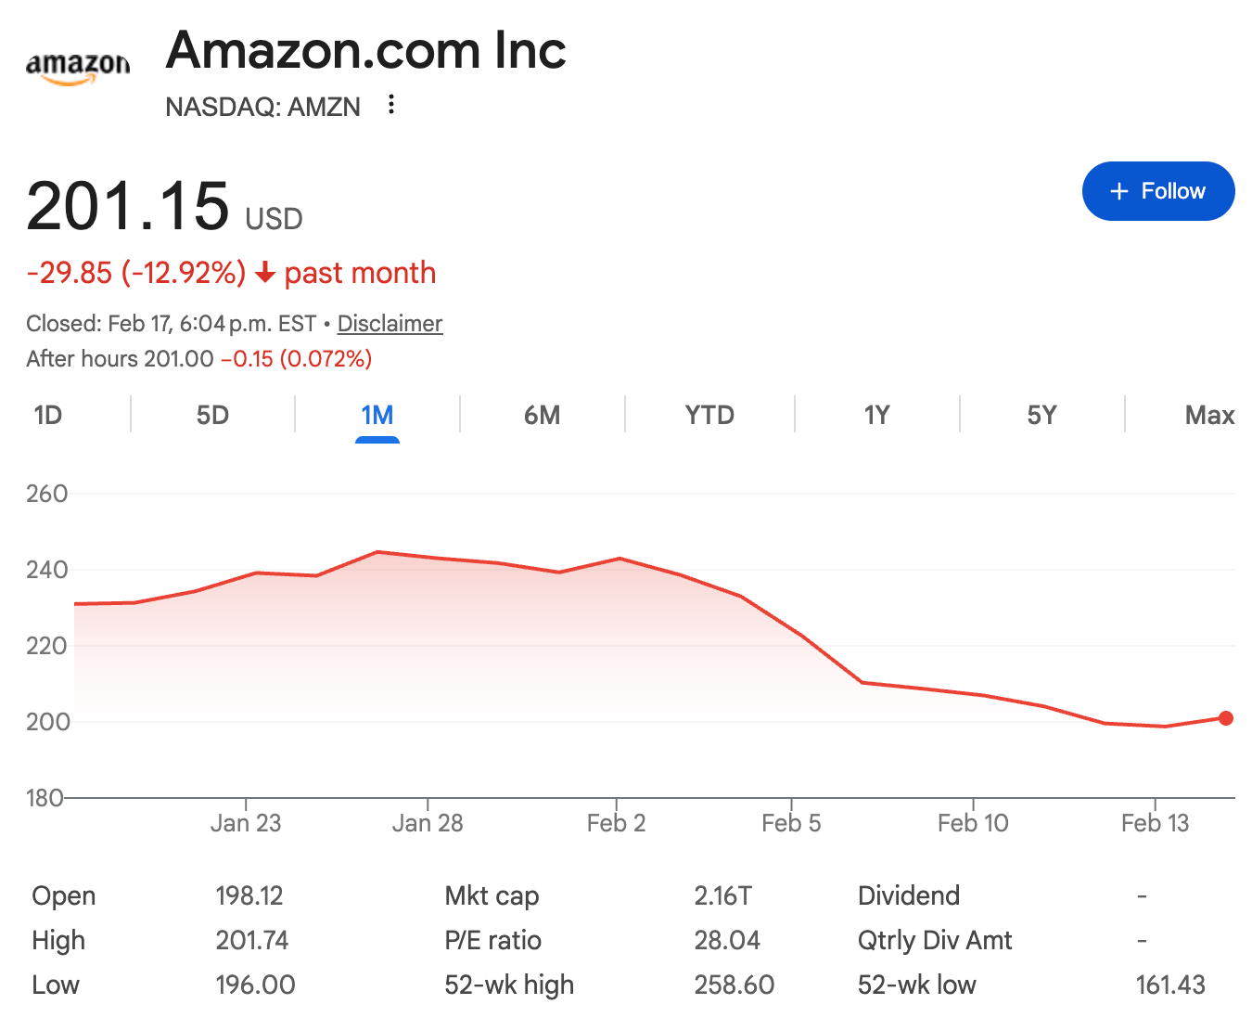Viewport: 1252px width, 1030px height.
Task: Click the Feb 5 date marker
Action: 791,822
